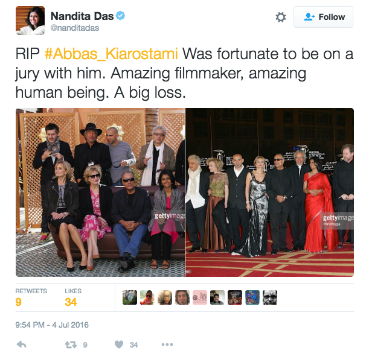Open the @nanditadas handle link
This screenshot has width=369, height=359.
pos(75,28)
